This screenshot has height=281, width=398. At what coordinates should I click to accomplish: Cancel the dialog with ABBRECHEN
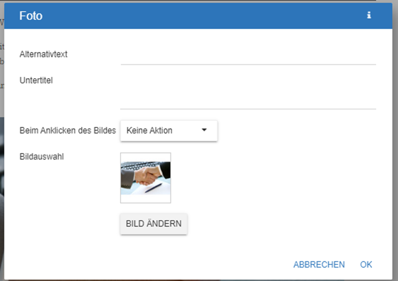click(319, 264)
